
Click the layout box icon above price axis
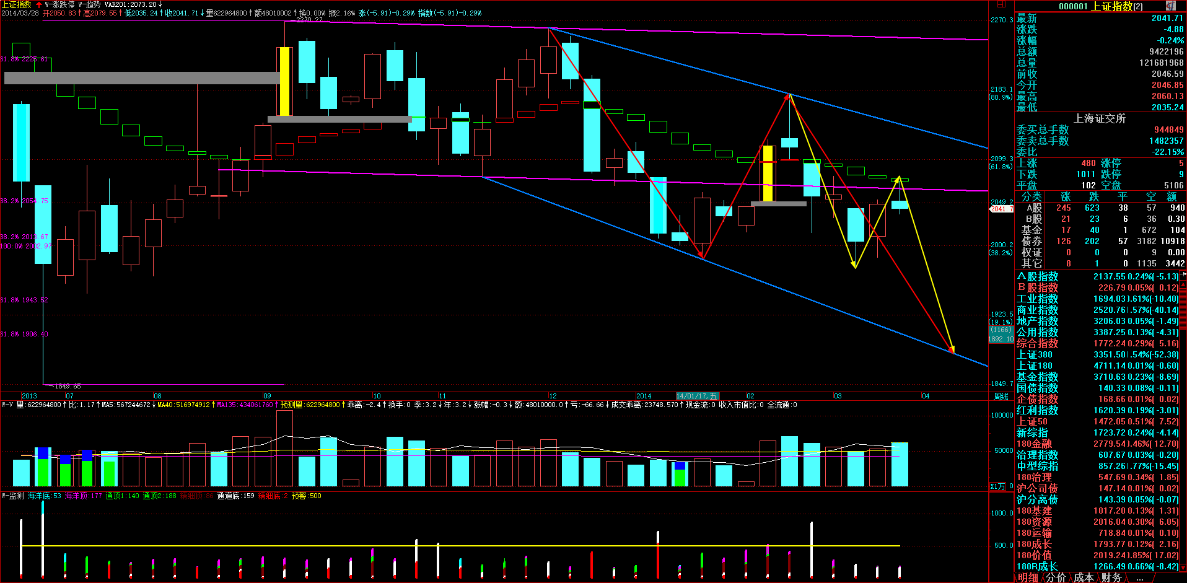[1001, 4]
